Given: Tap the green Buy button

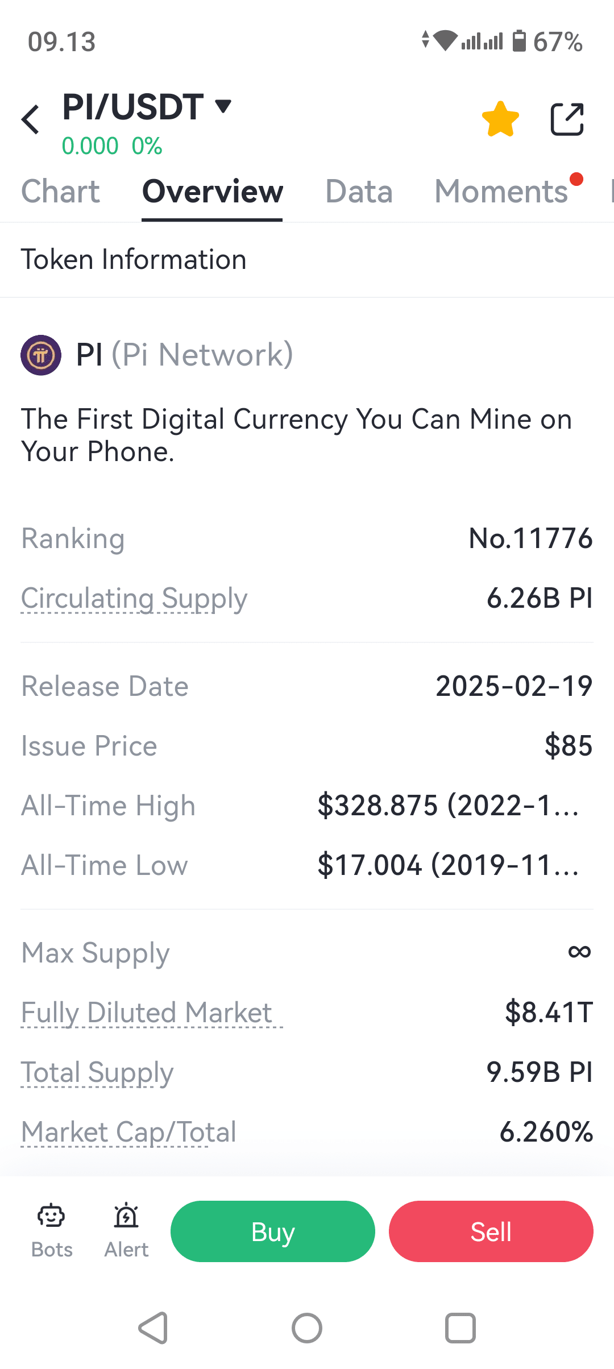Looking at the screenshot, I should coord(273,1231).
